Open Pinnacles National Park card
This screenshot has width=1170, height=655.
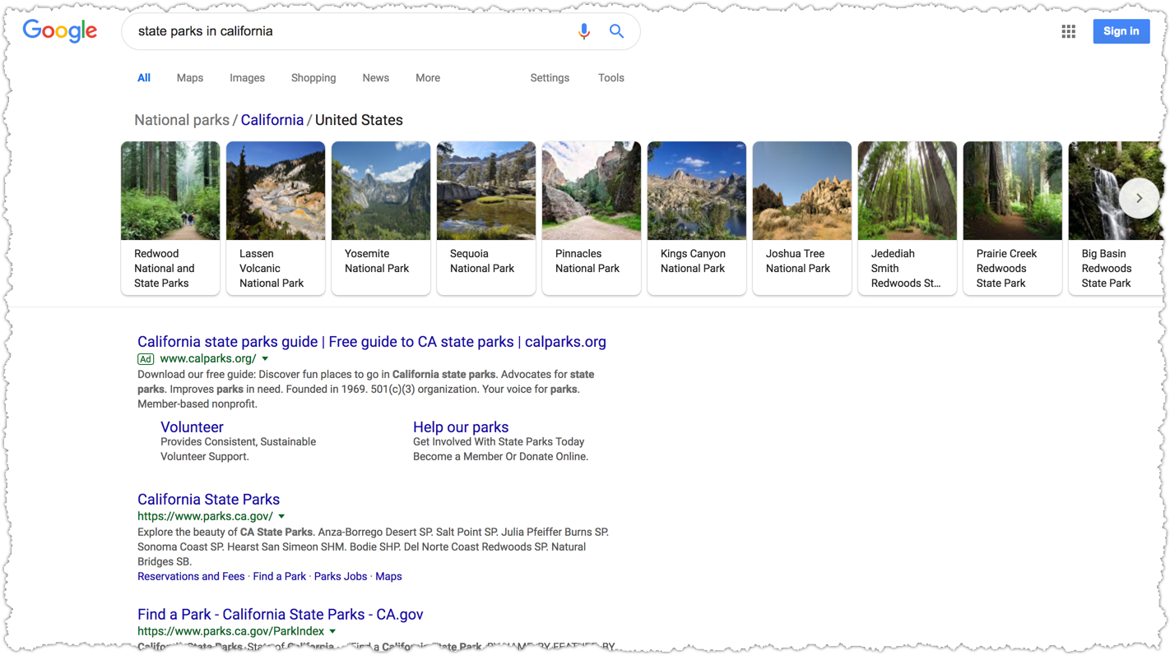pos(592,218)
